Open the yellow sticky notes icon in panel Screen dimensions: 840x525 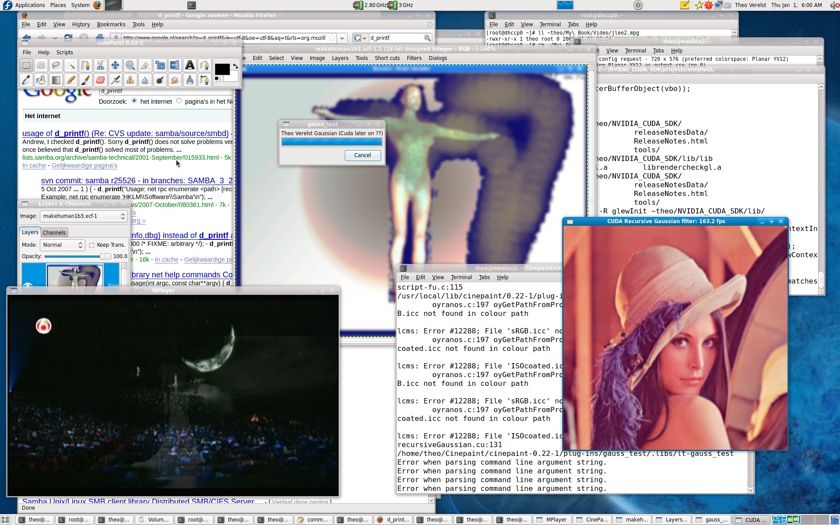click(685, 5)
